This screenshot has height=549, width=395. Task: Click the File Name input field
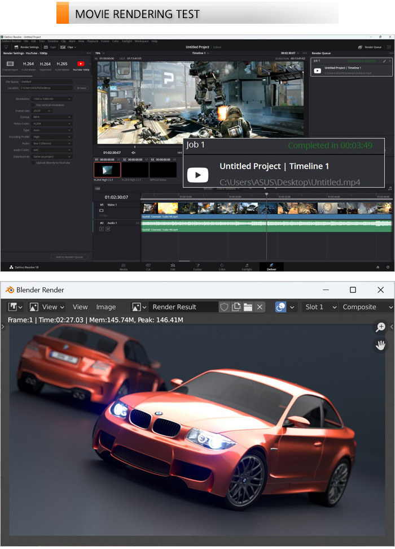[x=46, y=81]
